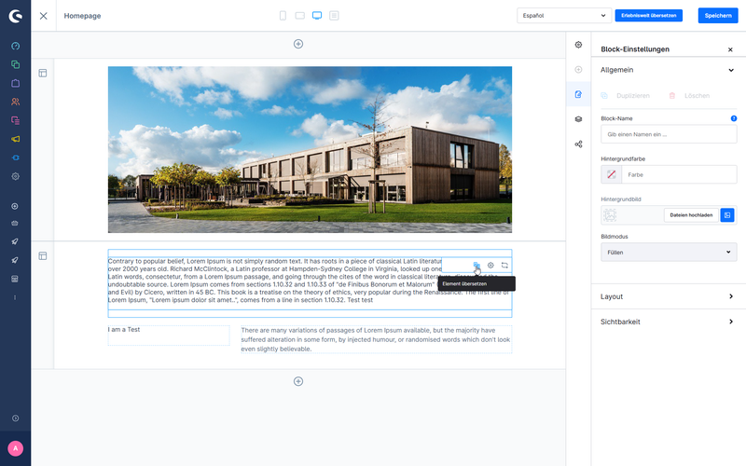Click the element settings gear icon
Viewport: 746px width, 466px height.
point(490,266)
